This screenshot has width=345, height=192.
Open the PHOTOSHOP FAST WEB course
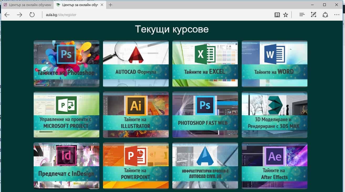[205, 115]
